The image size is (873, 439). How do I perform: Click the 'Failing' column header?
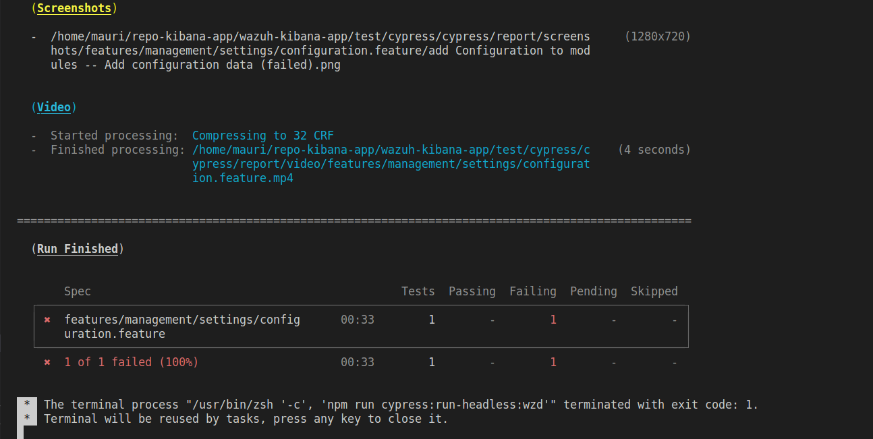(x=533, y=291)
